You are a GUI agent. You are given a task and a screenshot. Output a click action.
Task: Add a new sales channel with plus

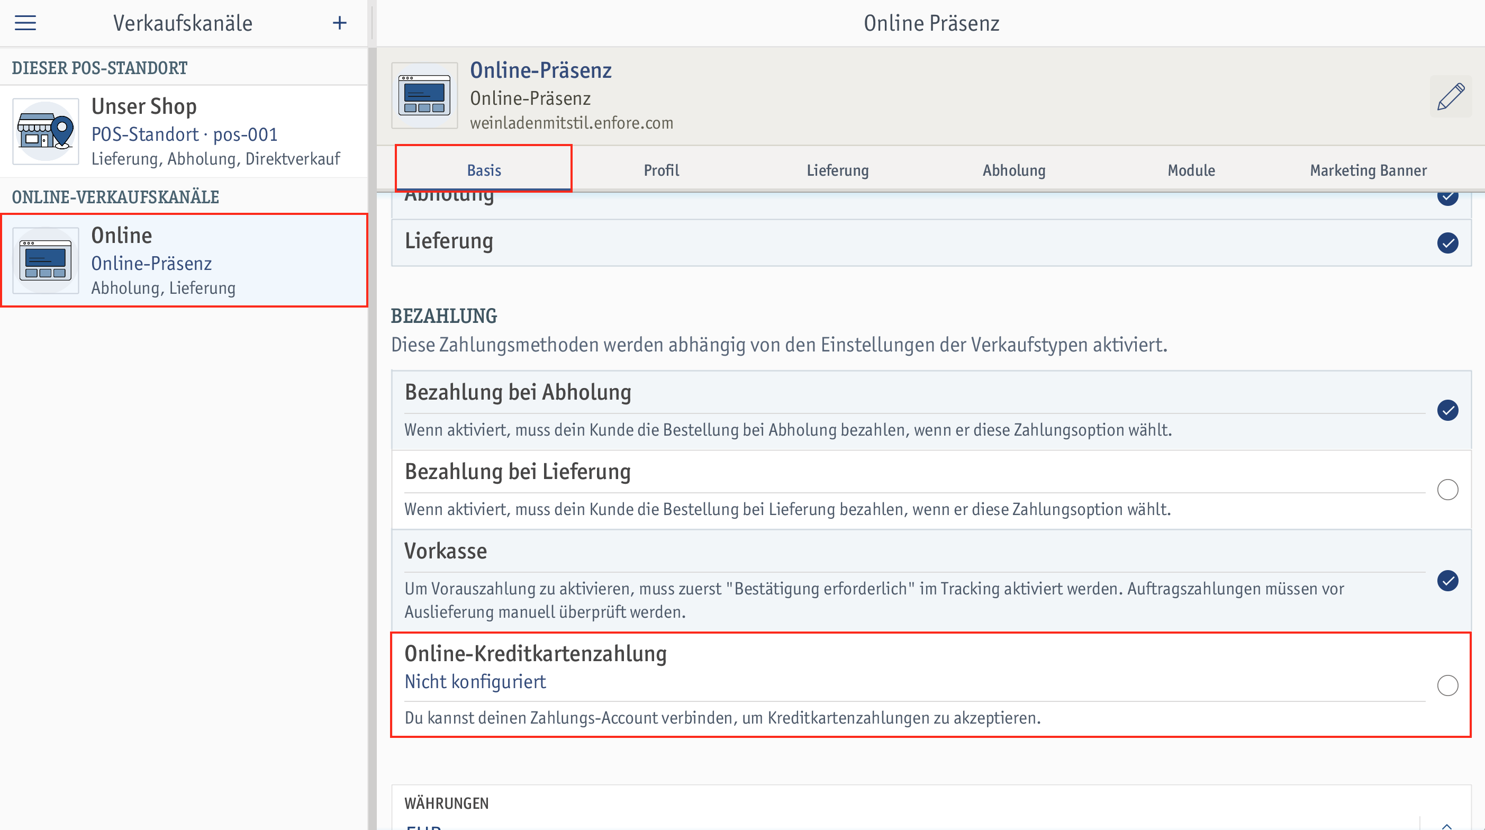coord(340,23)
